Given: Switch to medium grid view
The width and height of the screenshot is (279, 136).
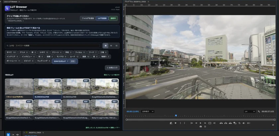Looking at the screenshot, I should click(111, 46).
